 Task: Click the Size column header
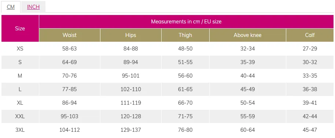pyautogui.click(x=20, y=28)
